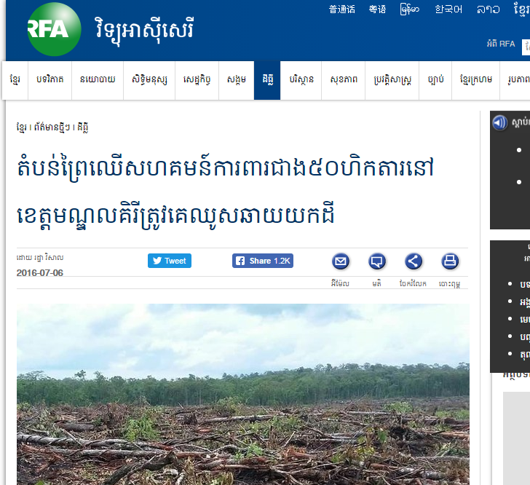Click the deforested land article photo

tap(242, 393)
